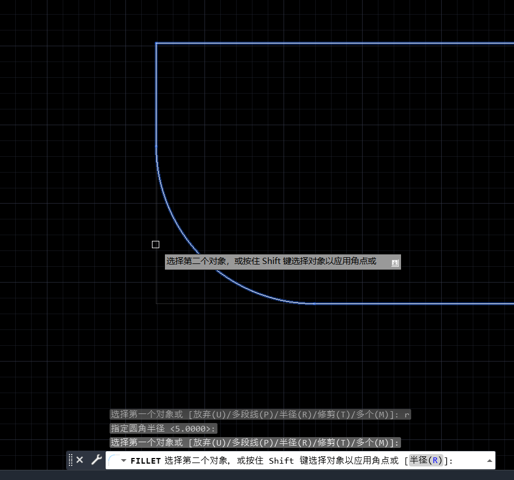Click the 指定圆角半径 <5.0000> history line
514x480 pixels.
point(163,429)
